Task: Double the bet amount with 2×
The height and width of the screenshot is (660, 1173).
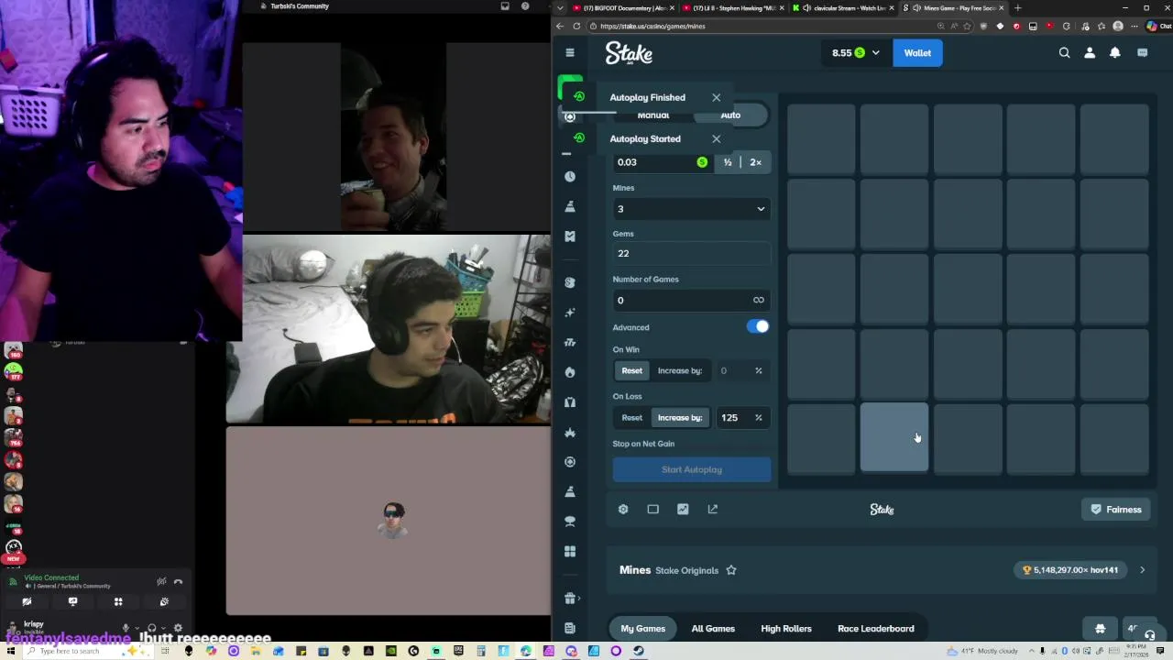Action: coord(755,162)
